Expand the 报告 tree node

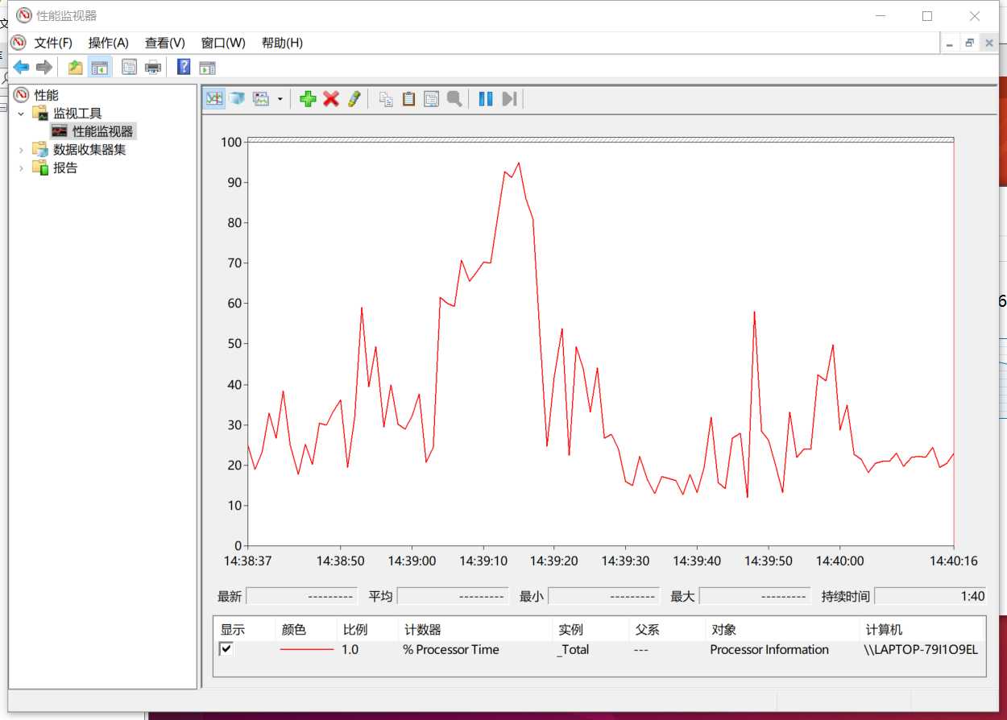(x=21, y=168)
